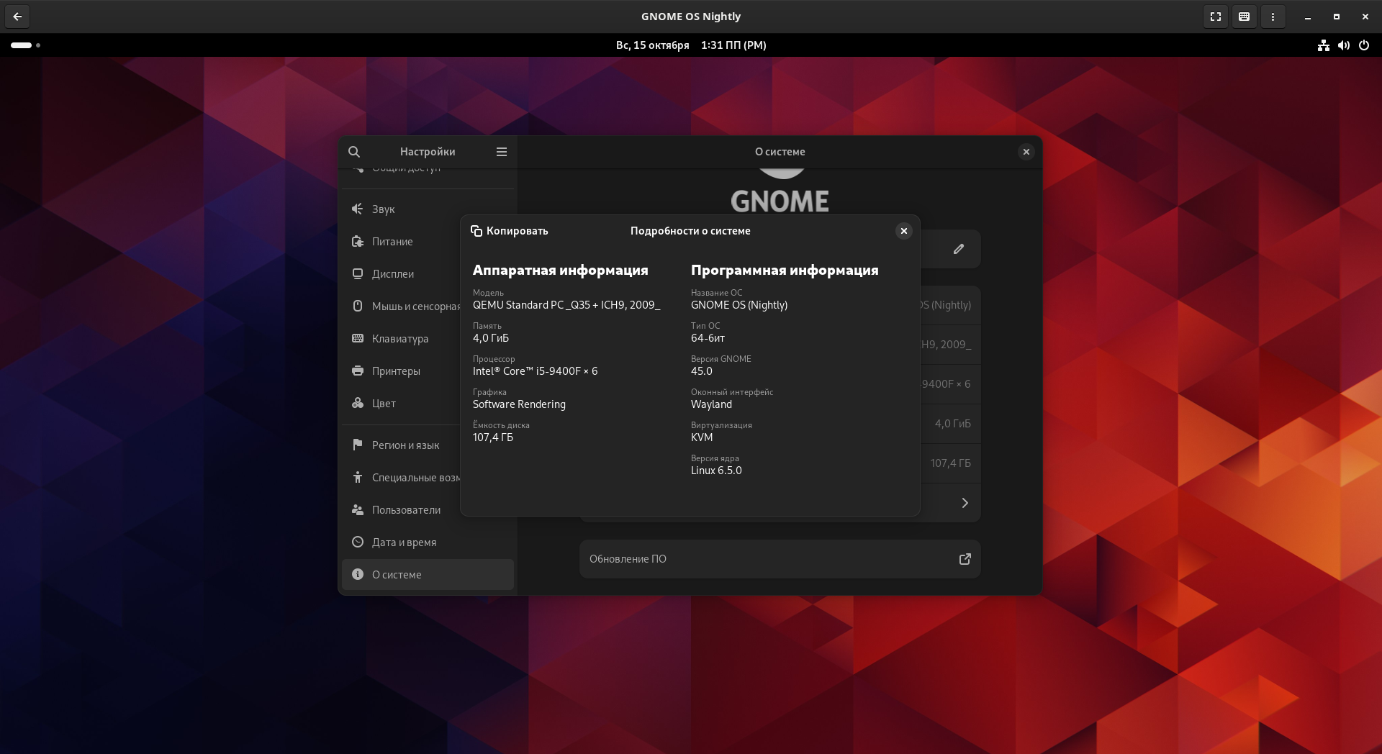Click the mouse icon in sidebar
1382x754 pixels.
tap(358, 306)
